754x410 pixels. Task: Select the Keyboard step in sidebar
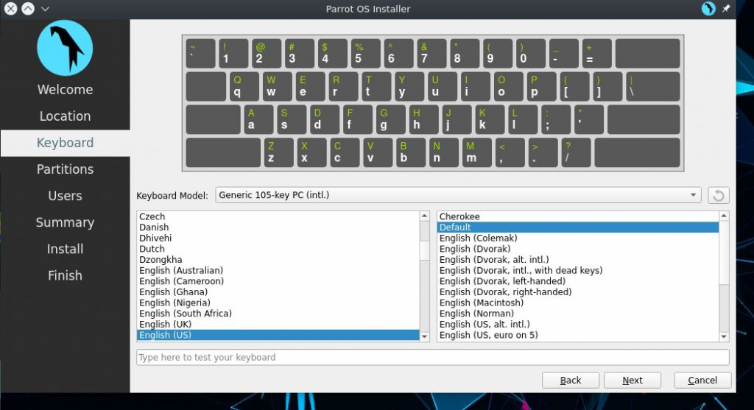(x=65, y=143)
